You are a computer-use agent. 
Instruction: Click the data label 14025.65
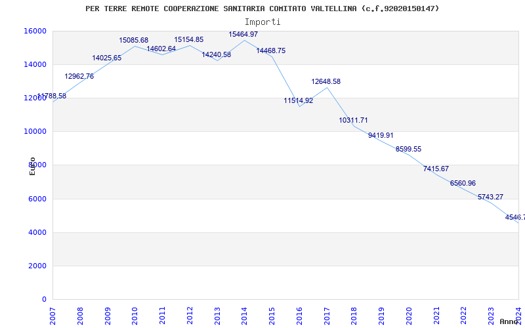(x=106, y=58)
